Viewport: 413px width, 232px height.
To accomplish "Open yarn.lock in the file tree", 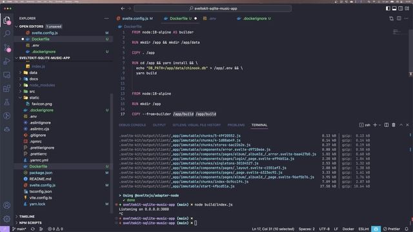I will click(37, 204).
